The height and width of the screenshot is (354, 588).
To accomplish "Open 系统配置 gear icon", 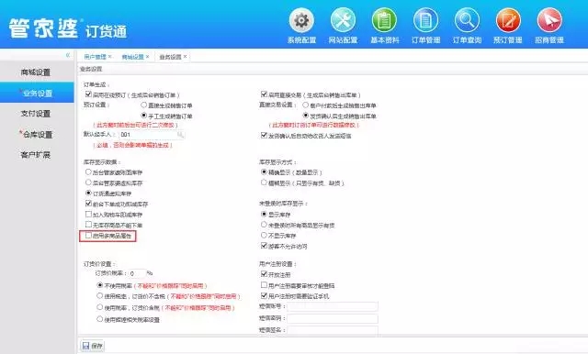I will pos(301,20).
